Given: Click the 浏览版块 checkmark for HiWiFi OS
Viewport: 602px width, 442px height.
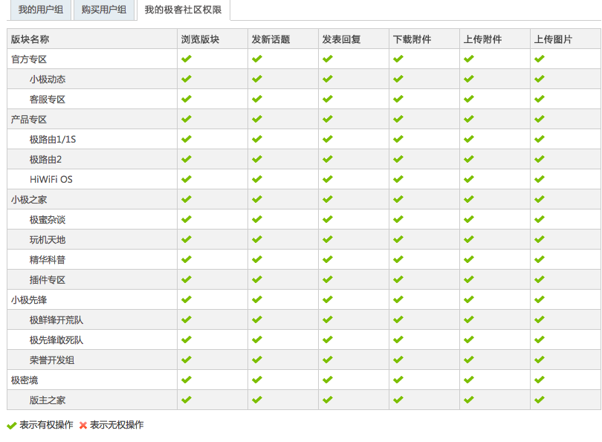Looking at the screenshot, I should click(187, 179).
